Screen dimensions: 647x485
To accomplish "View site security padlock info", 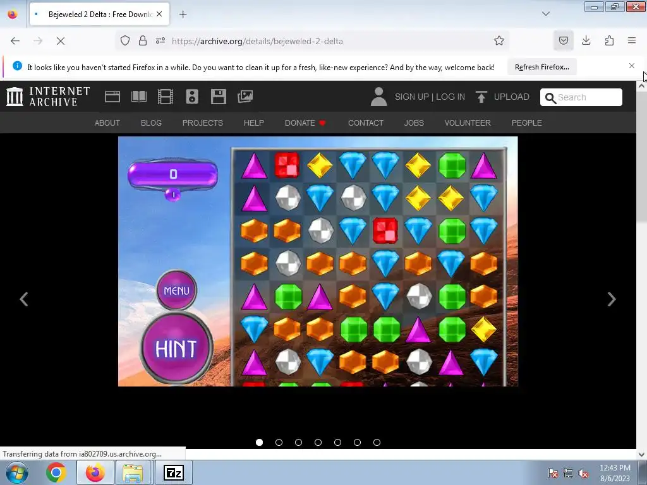I will 143,41.
